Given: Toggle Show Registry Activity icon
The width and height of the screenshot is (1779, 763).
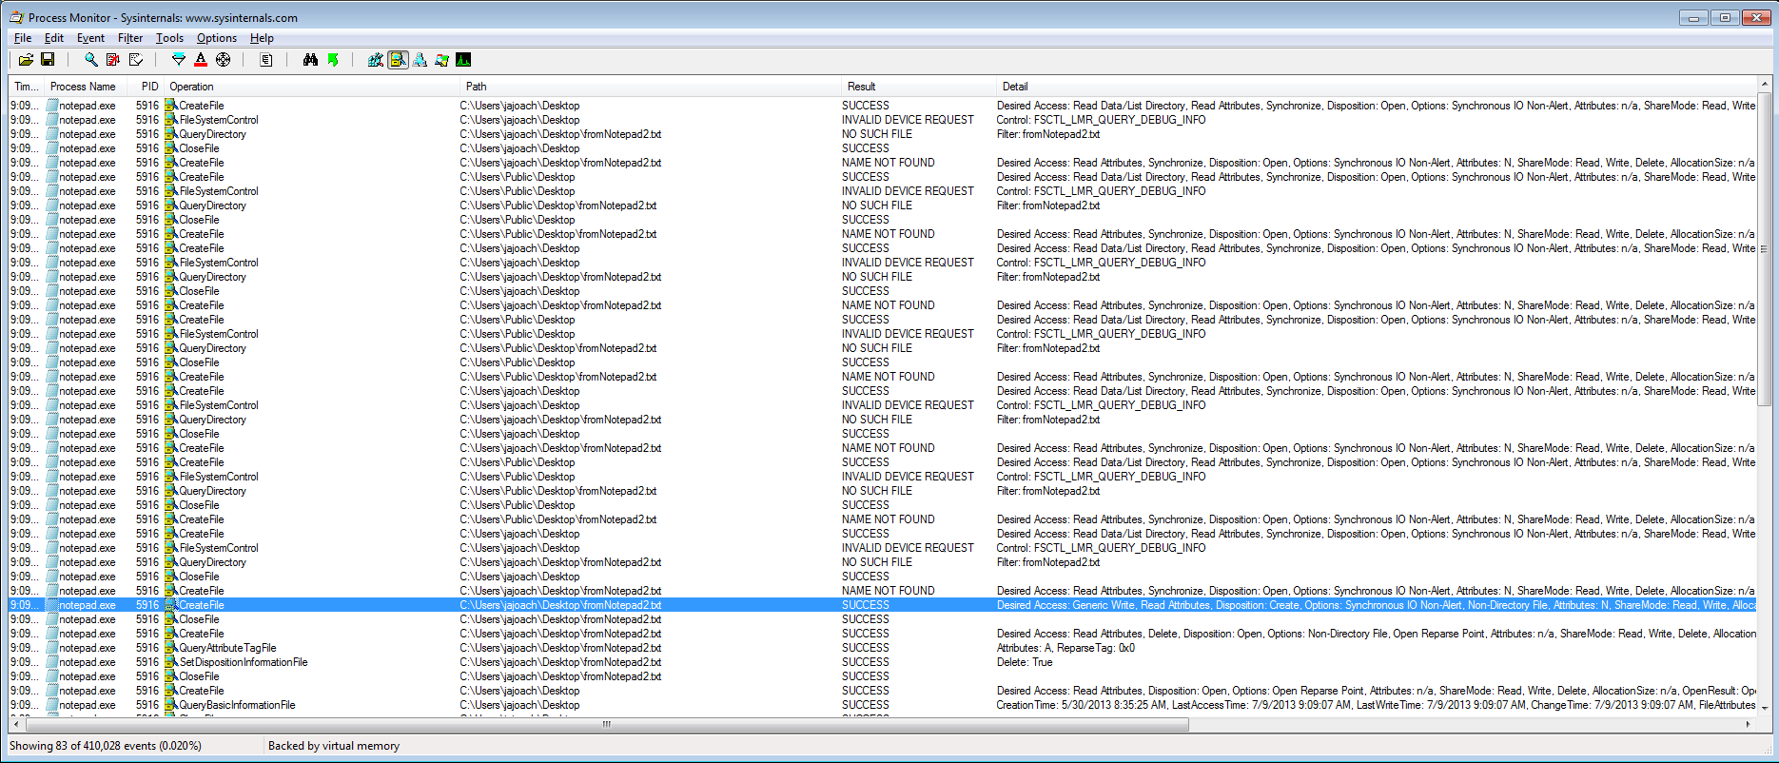Looking at the screenshot, I should 376,60.
